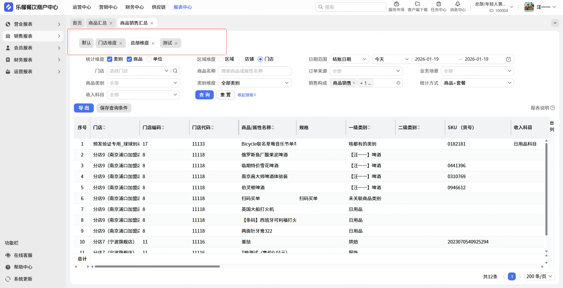Click the store search magnifier icon
This screenshot has height=288, width=563.
175,71
